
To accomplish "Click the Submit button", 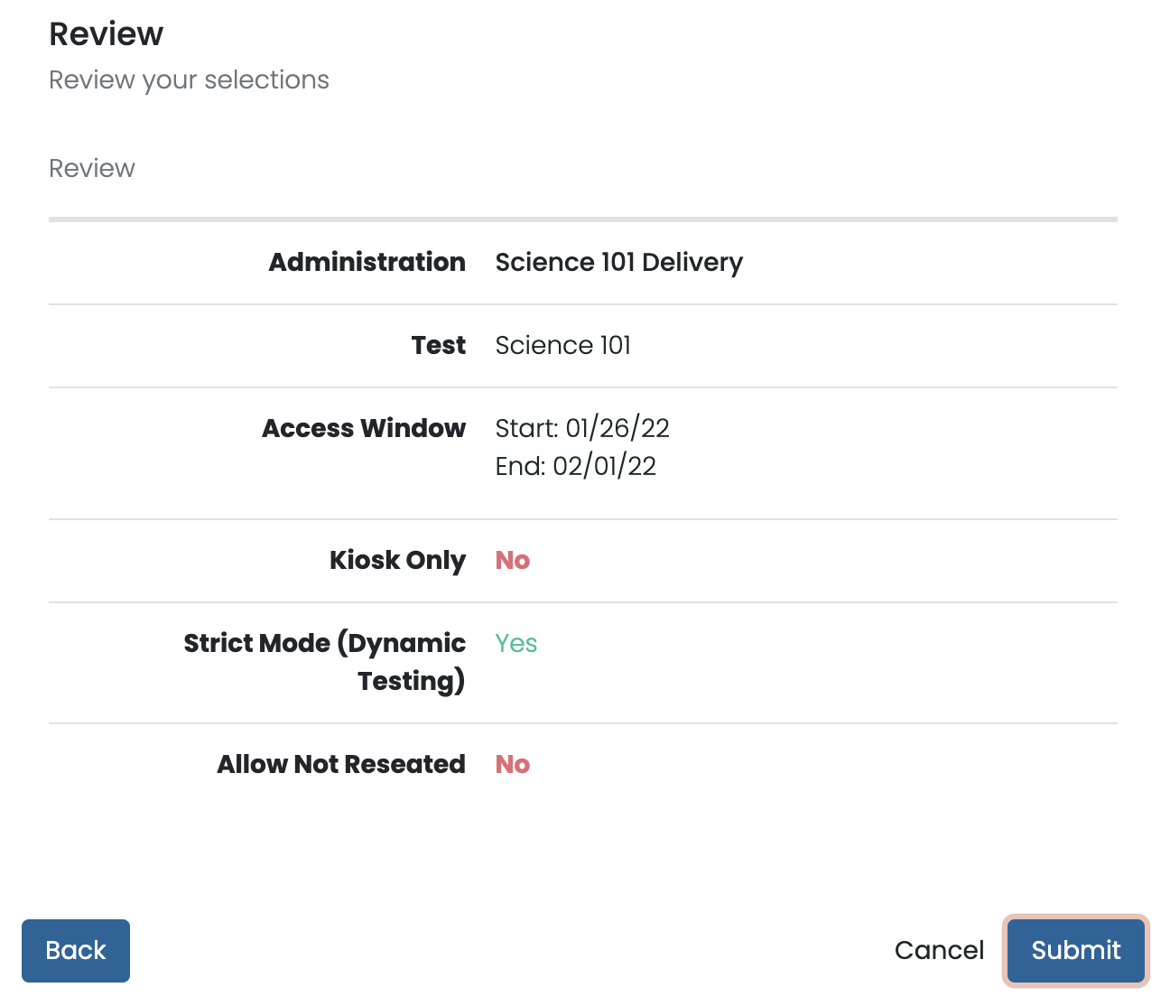I will pyautogui.click(x=1075, y=950).
